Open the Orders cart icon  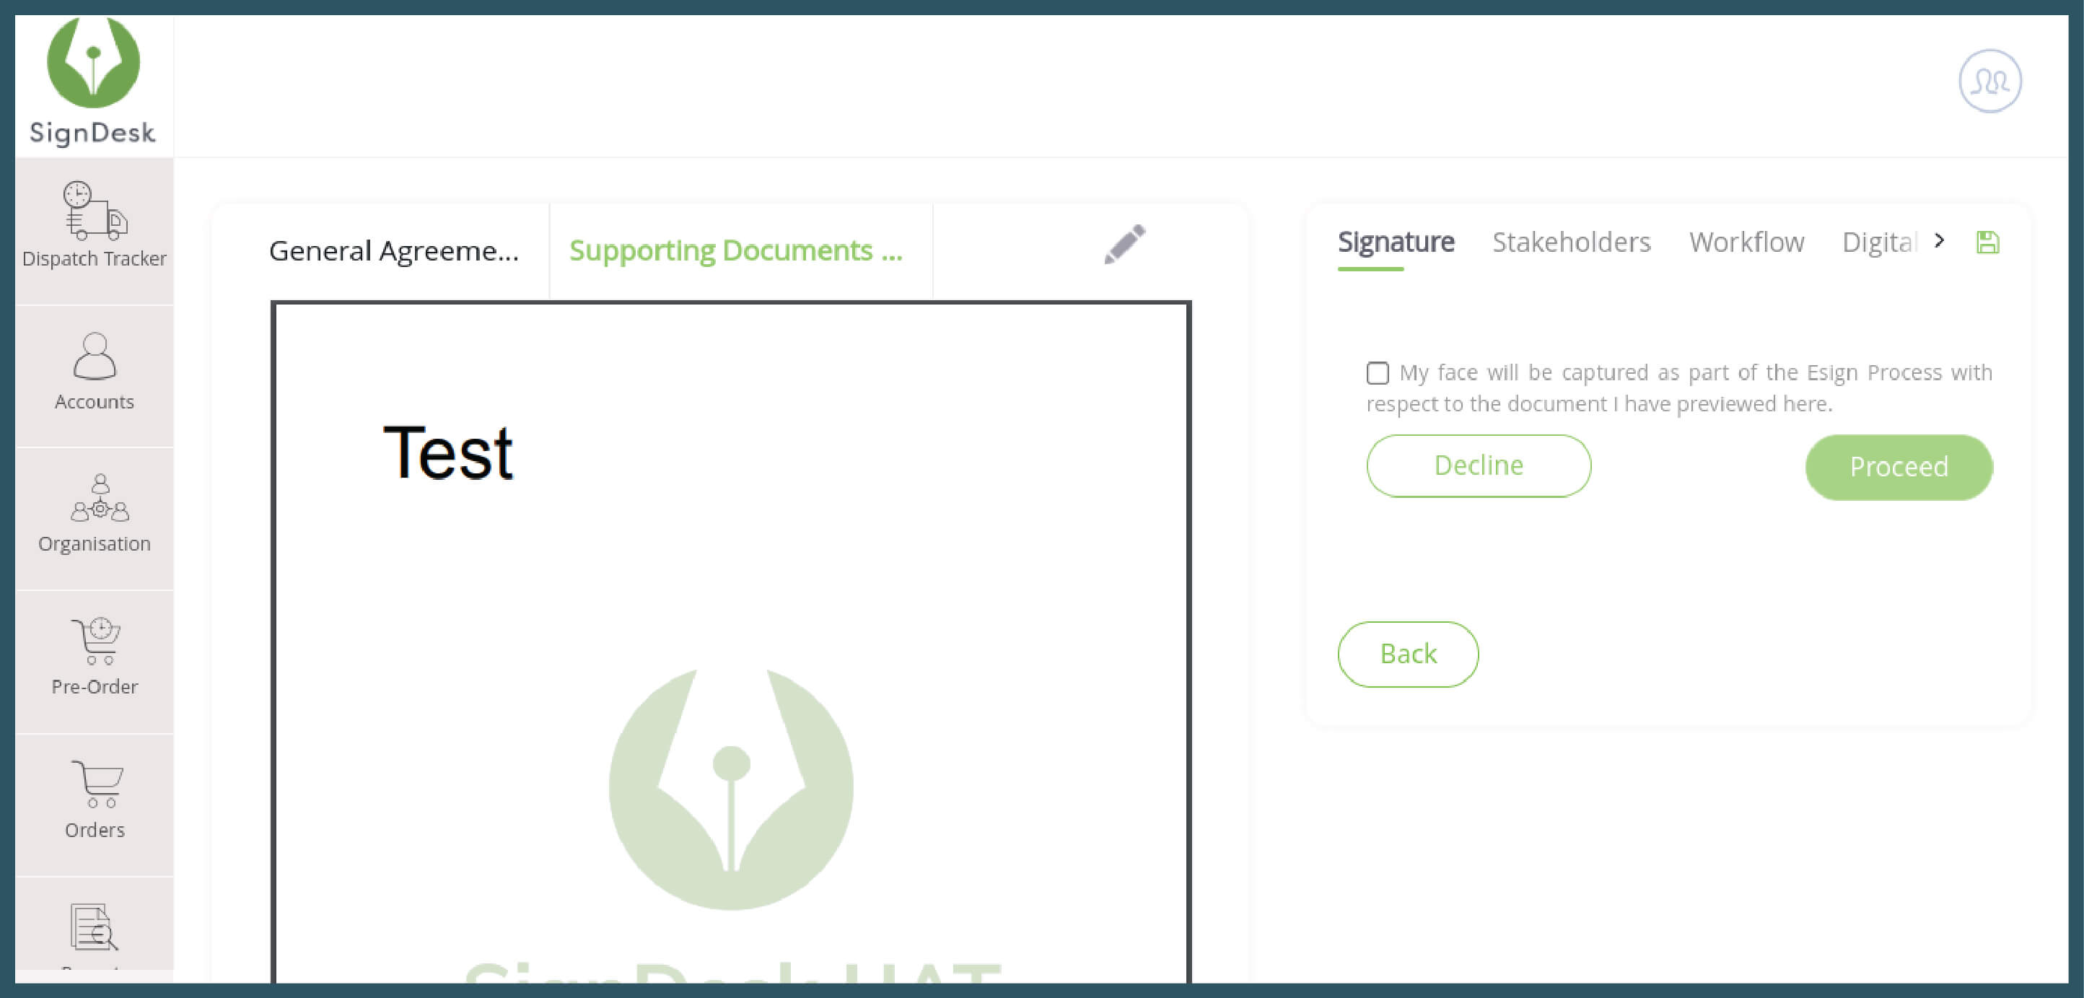click(x=93, y=799)
